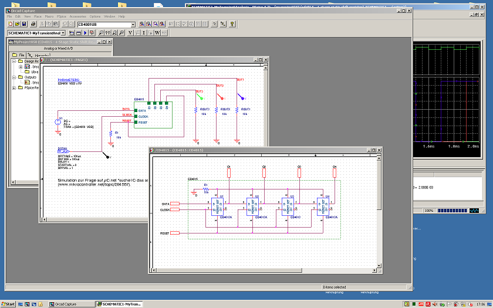
Task: Switch to SCHEMATIC1-MyTran... taskbar button
Action: [x=120, y=304]
